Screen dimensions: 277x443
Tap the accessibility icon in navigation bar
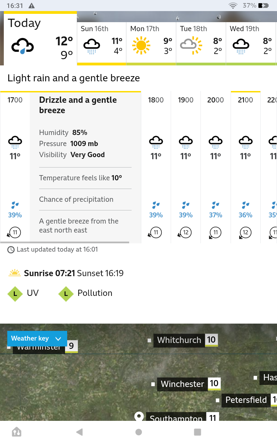point(16,432)
